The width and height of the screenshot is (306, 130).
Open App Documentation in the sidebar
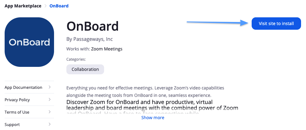(23, 87)
